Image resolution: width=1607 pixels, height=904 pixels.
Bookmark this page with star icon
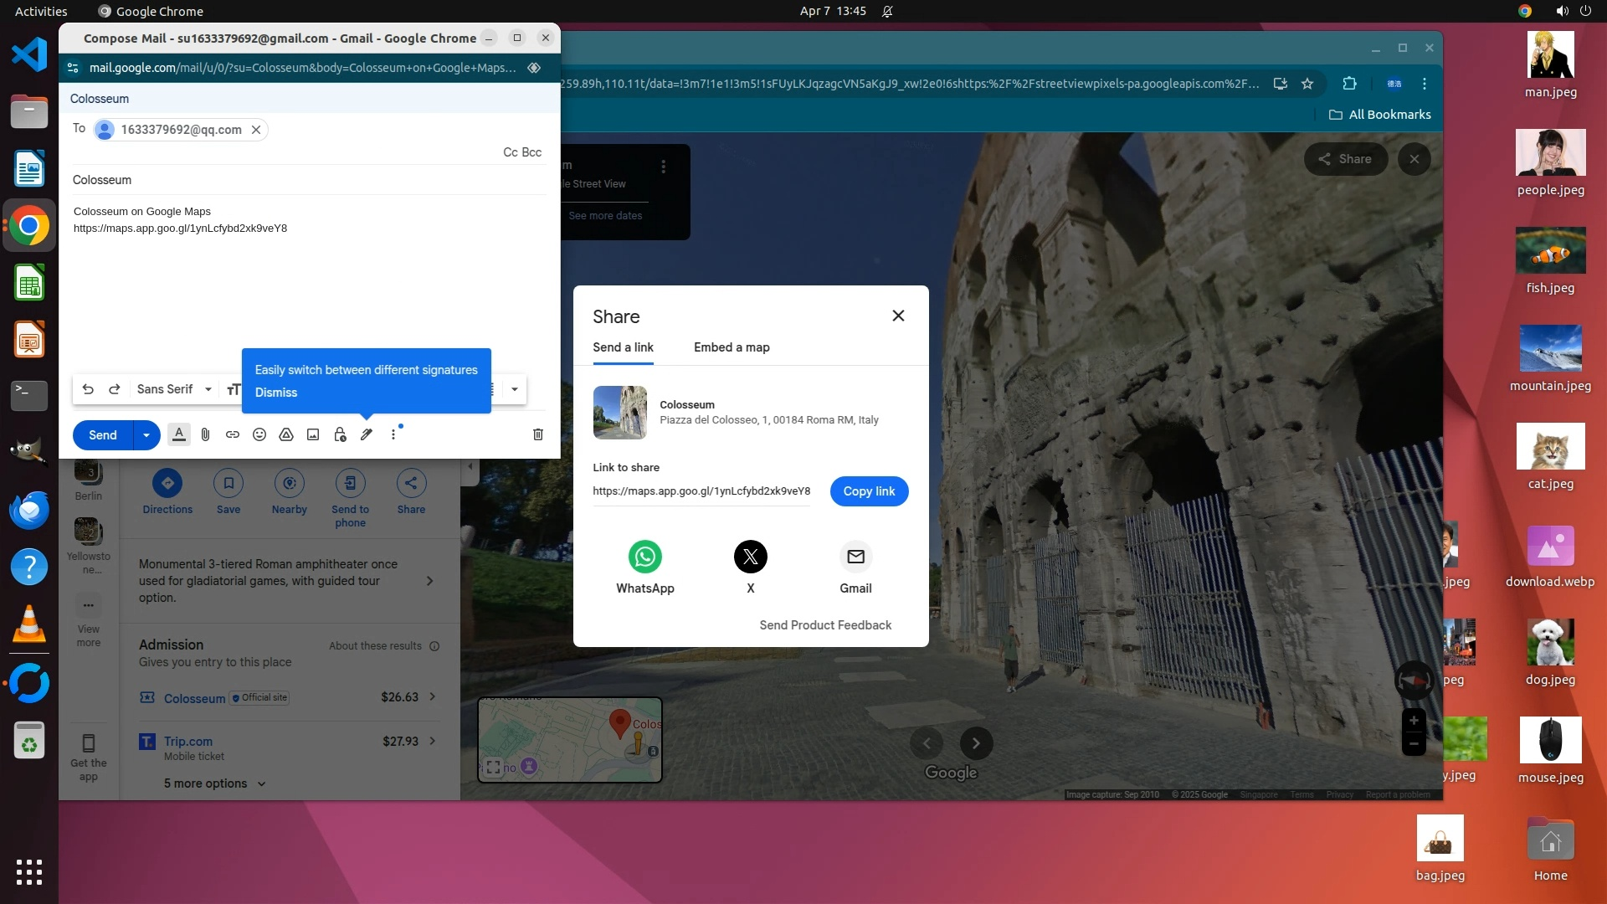pyautogui.click(x=1307, y=84)
